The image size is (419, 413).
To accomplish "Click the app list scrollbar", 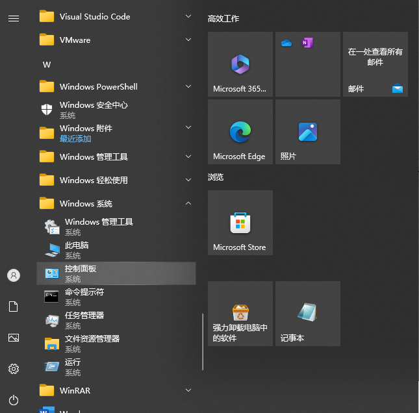I will tap(203, 341).
